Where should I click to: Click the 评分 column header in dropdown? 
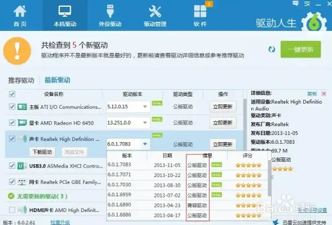coord(247,156)
